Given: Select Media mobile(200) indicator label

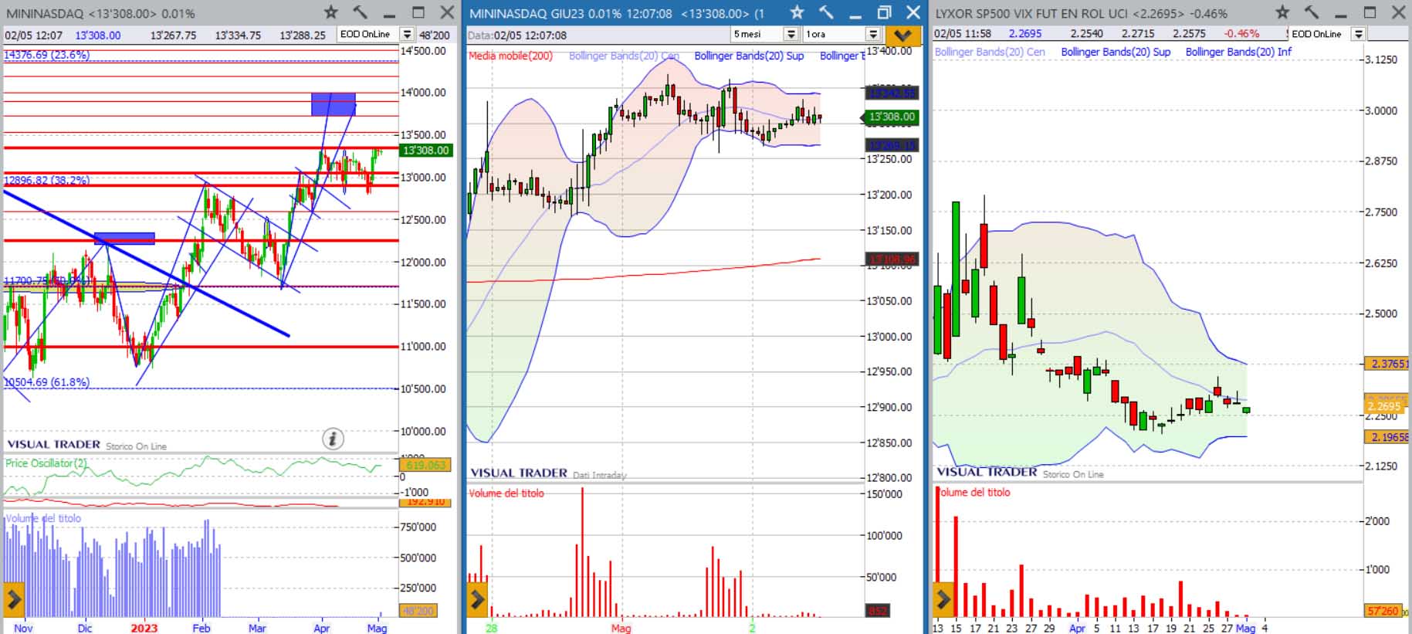Looking at the screenshot, I should pyautogui.click(x=510, y=56).
